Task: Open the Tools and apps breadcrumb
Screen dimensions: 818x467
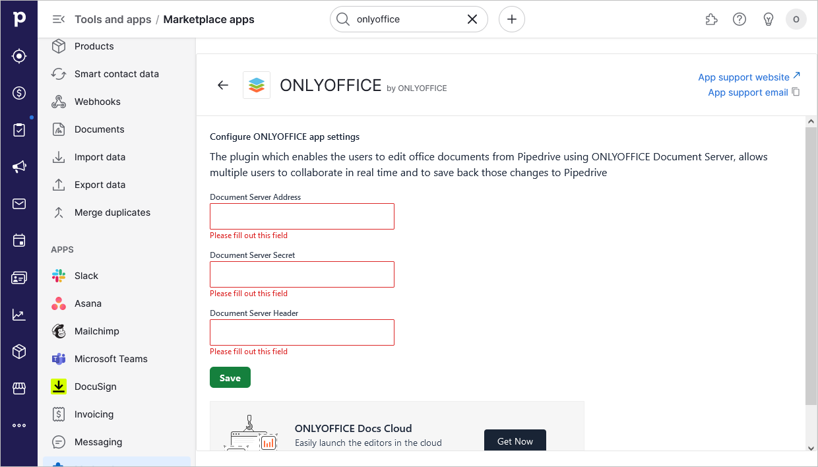Action: pos(113,19)
